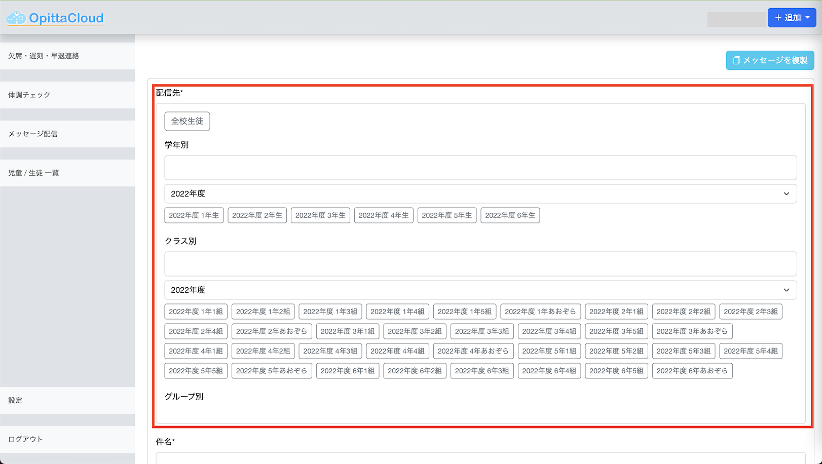Open 児童 / 生徒 一覧 in sidebar
Image resolution: width=822 pixels, height=464 pixels.
click(67, 173)
